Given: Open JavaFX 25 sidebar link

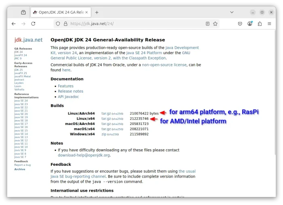Looking at the screenshot, I should pos(21,73).
